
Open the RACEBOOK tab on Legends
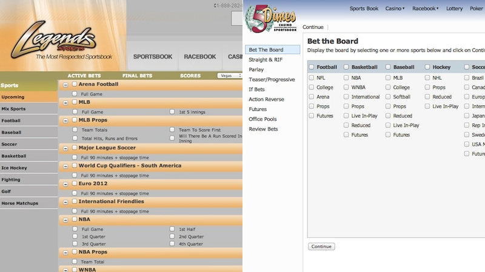coord(200,57)
